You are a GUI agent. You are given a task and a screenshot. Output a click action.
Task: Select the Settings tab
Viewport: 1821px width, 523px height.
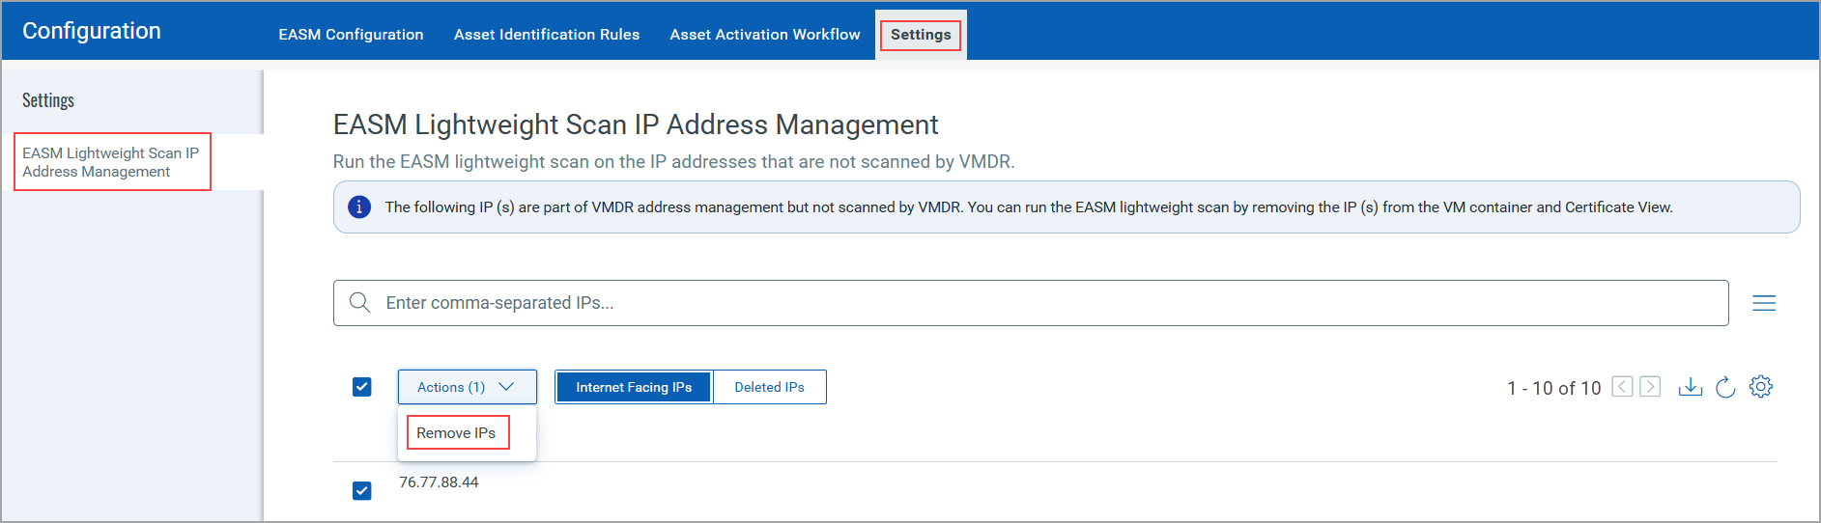921,35
